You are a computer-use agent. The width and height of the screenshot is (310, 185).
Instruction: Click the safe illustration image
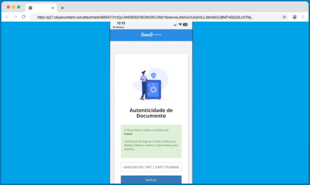[150, 84]
